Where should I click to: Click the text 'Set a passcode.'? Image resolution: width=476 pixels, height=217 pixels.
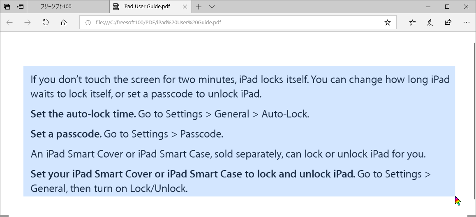pos(66,134)
